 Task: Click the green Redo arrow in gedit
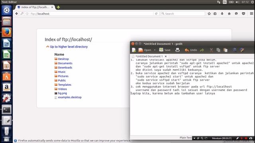coord(202,50)
